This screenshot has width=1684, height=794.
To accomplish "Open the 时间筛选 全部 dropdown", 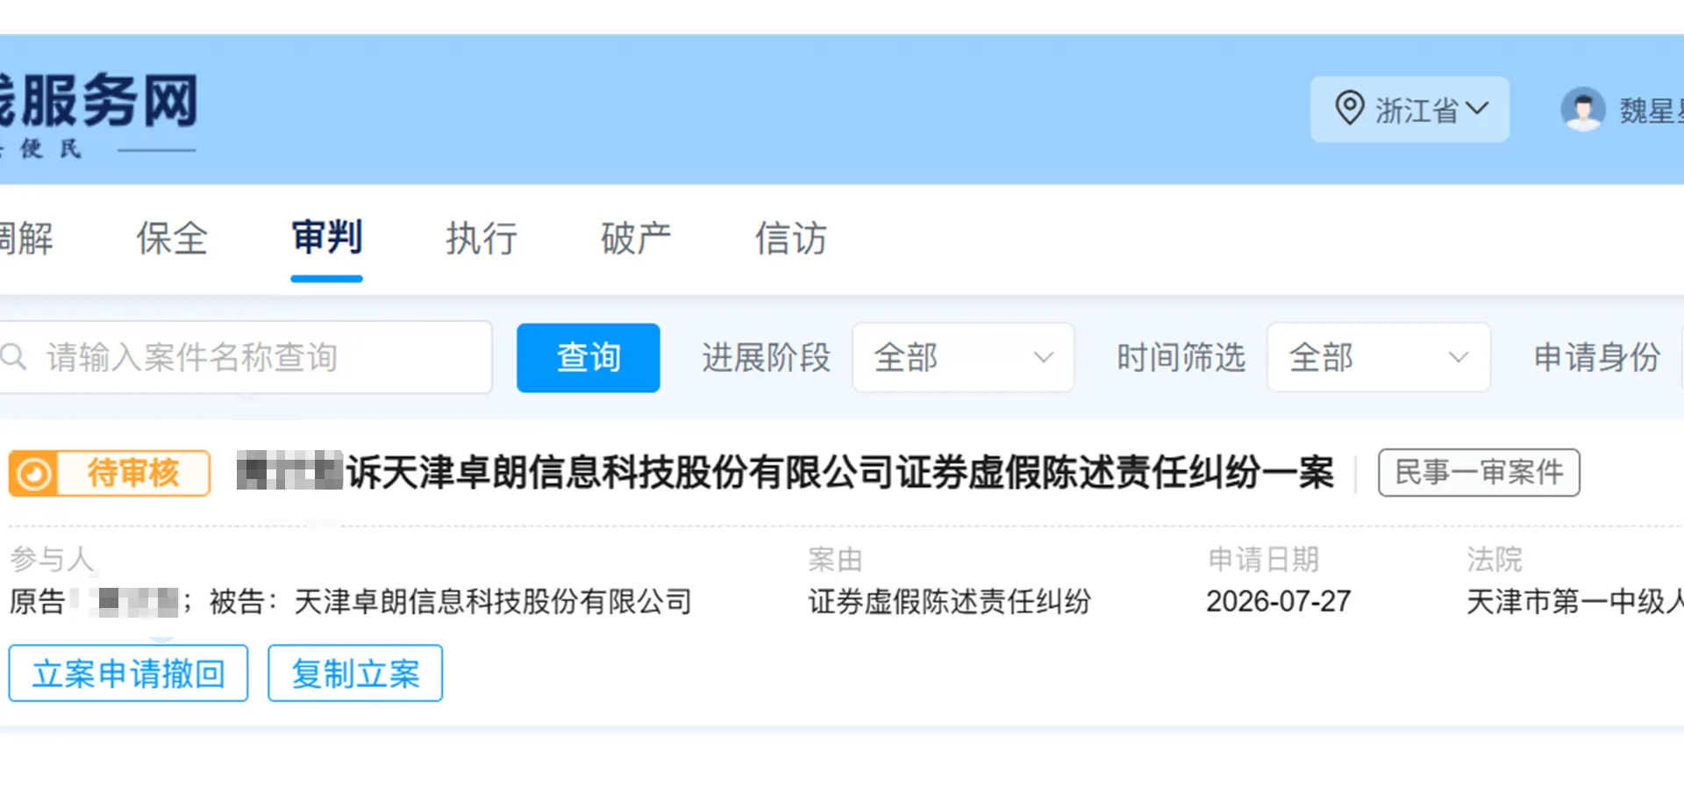I will click(x=1379, y=357).
